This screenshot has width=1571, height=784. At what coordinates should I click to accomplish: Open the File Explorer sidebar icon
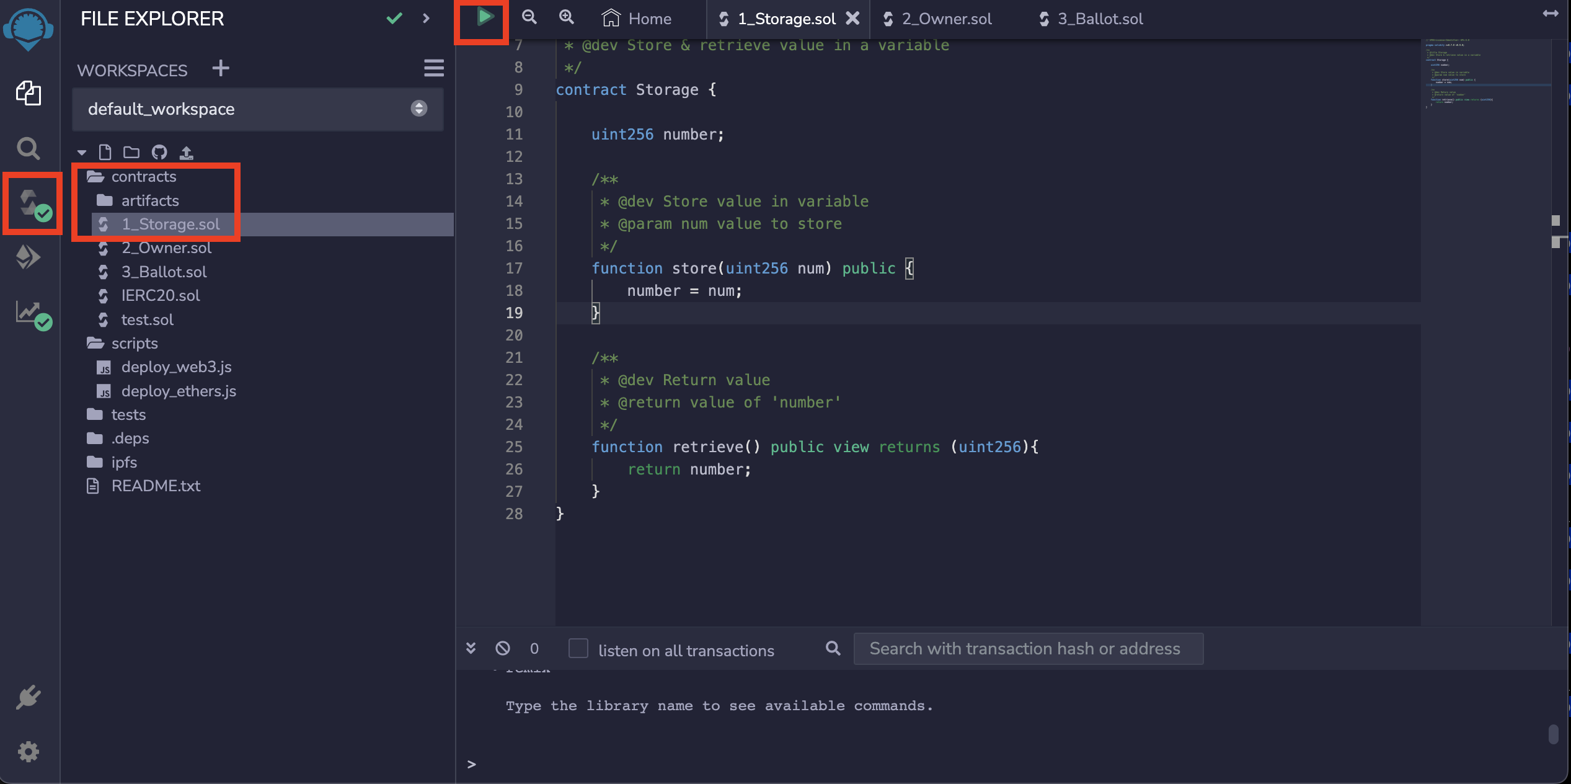pyautogui.click(x=28, y=93)
